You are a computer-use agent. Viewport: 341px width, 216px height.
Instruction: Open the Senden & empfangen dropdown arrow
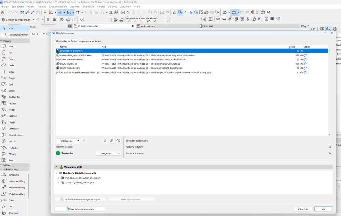click(x=33, y=20)
